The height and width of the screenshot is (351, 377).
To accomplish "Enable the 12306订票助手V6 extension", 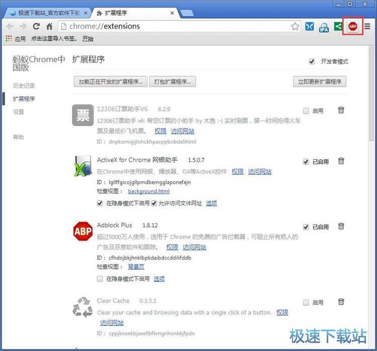I will pos(306,111).
